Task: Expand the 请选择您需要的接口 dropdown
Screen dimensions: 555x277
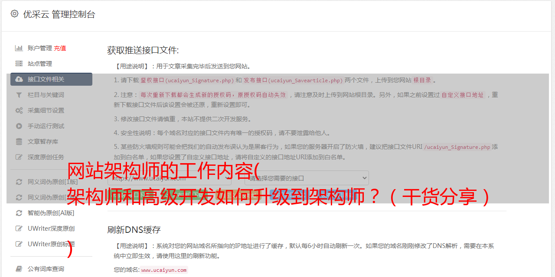Action: click(x=307, y=178)
